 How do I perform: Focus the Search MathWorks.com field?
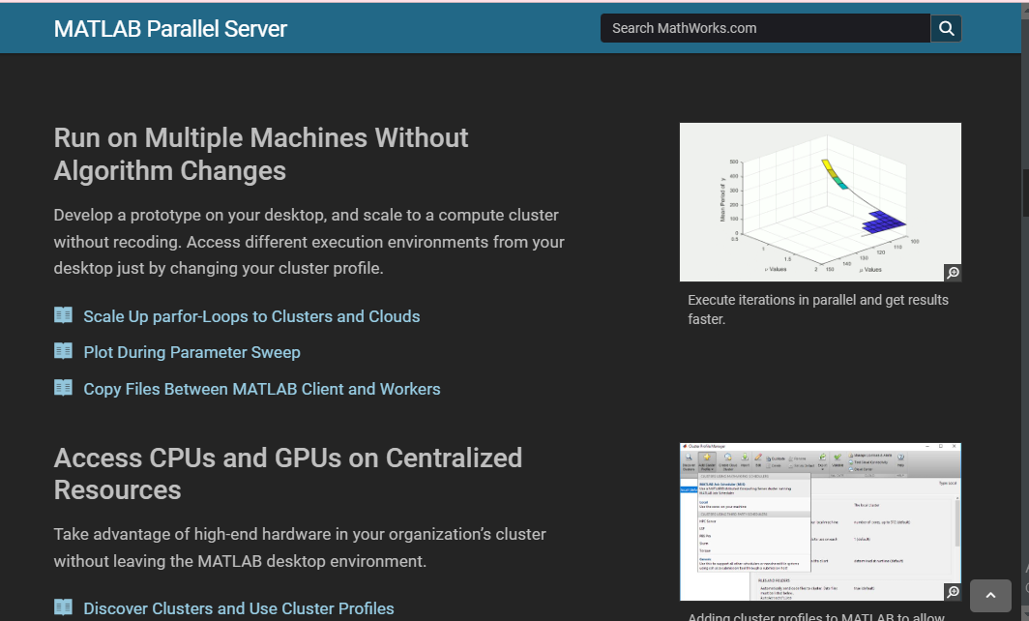(x=765, y=28)
